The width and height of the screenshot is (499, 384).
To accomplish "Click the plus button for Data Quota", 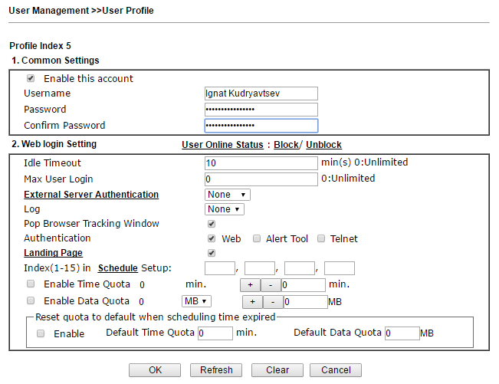I will [252, 301].
